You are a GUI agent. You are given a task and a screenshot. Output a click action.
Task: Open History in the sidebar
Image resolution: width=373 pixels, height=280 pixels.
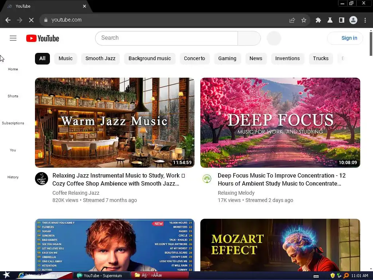(x=13, y=177)
